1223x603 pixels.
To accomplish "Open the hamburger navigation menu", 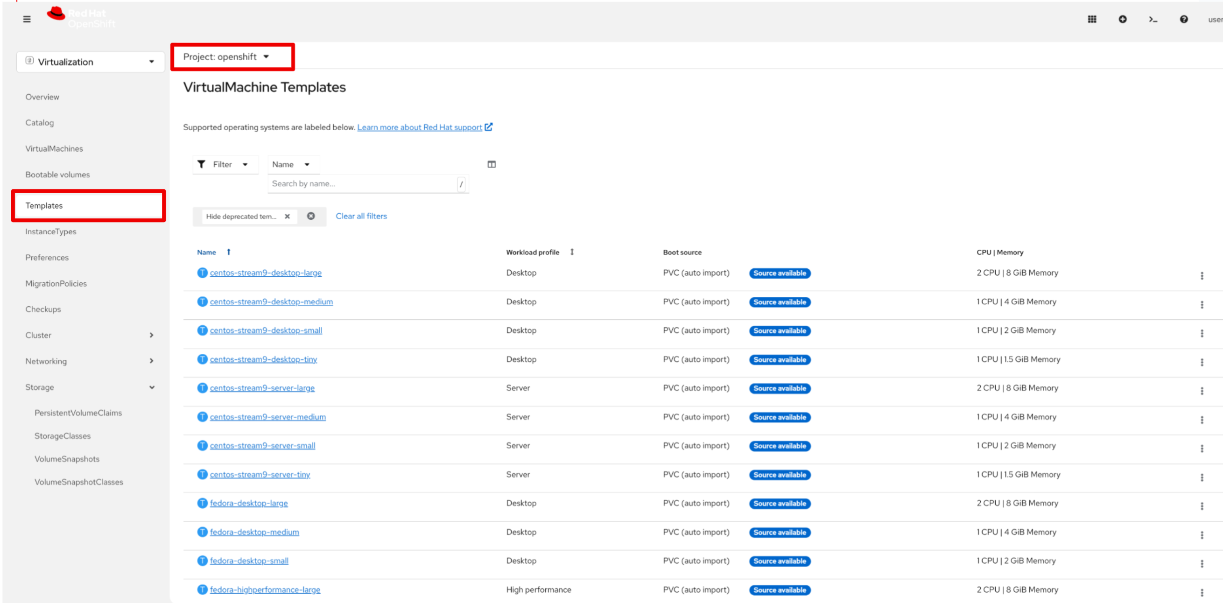I will [x=27, y=19].
